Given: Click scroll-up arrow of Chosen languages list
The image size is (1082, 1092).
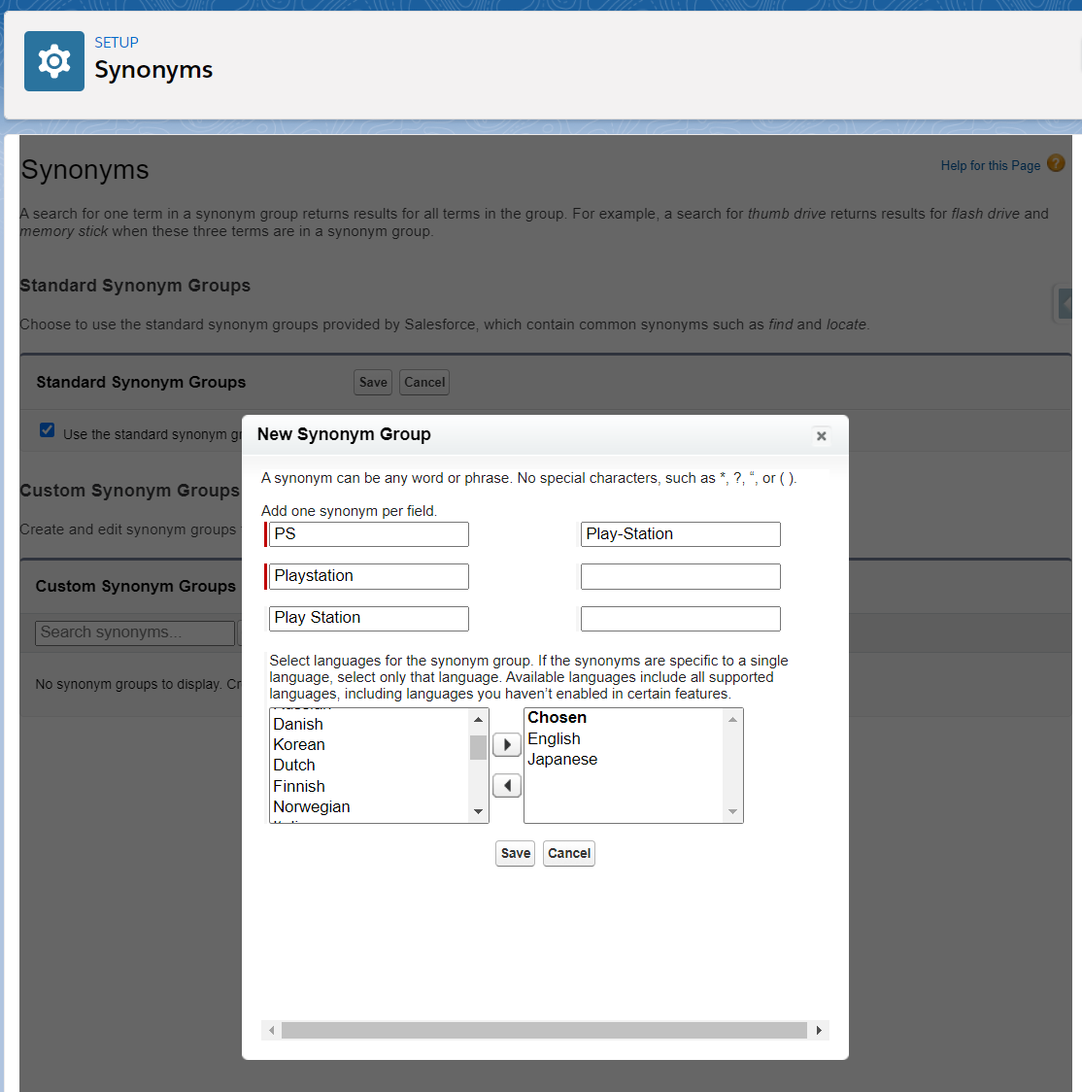Looking at the screenshot, I should tap(732, 719).
